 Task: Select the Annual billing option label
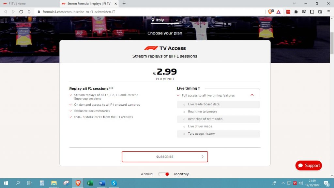147,174
